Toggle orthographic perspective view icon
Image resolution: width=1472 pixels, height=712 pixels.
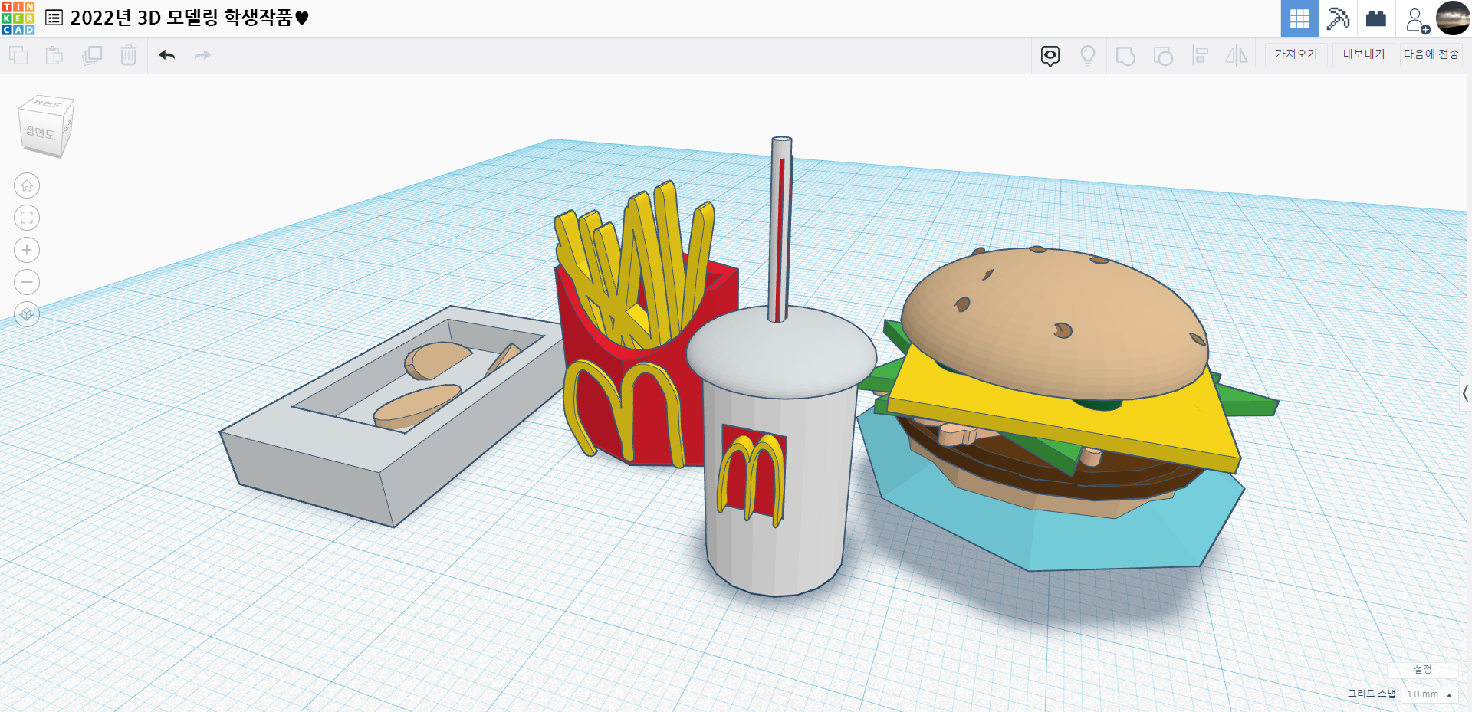point(27,314)
